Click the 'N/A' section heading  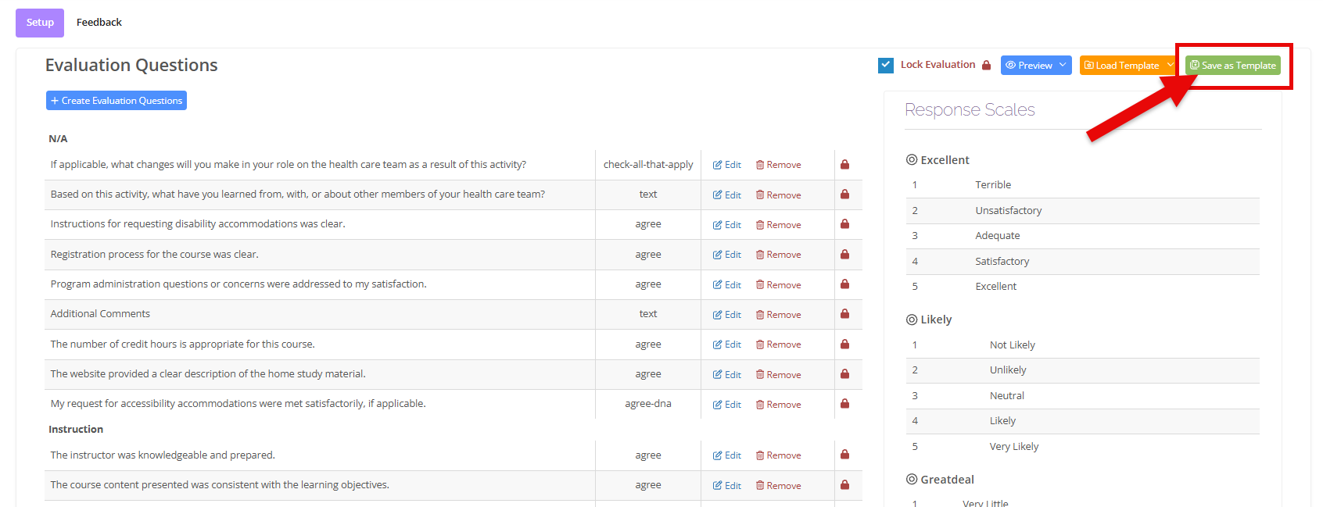click(58, 139)
